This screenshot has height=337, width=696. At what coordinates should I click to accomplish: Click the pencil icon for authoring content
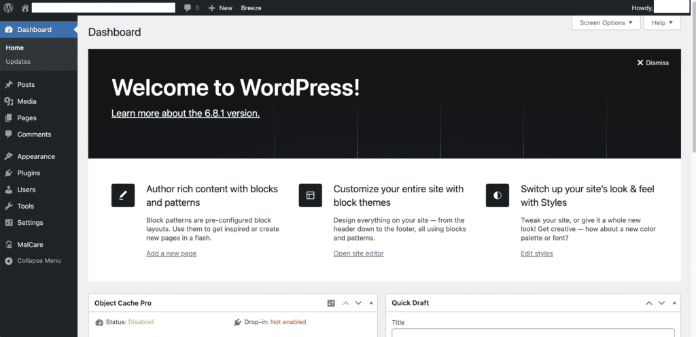pos(123,195)
